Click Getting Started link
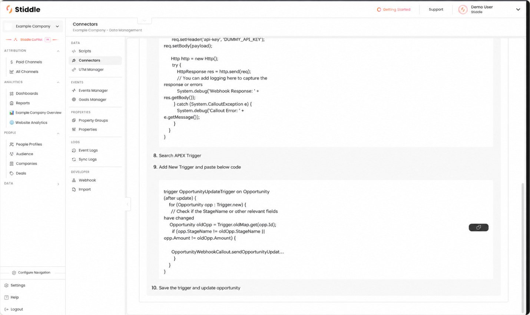This screenshot has width=530, height=315. pyautogui.click(x=394, y=10)
